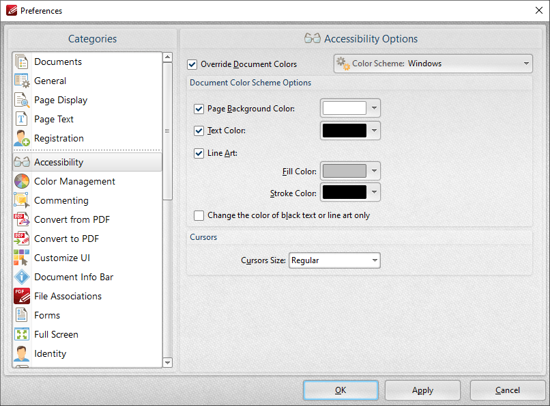Open the Stroke Color dropdown arrow
This screenshot has width=550, height=406.
(x=374, y=192)
